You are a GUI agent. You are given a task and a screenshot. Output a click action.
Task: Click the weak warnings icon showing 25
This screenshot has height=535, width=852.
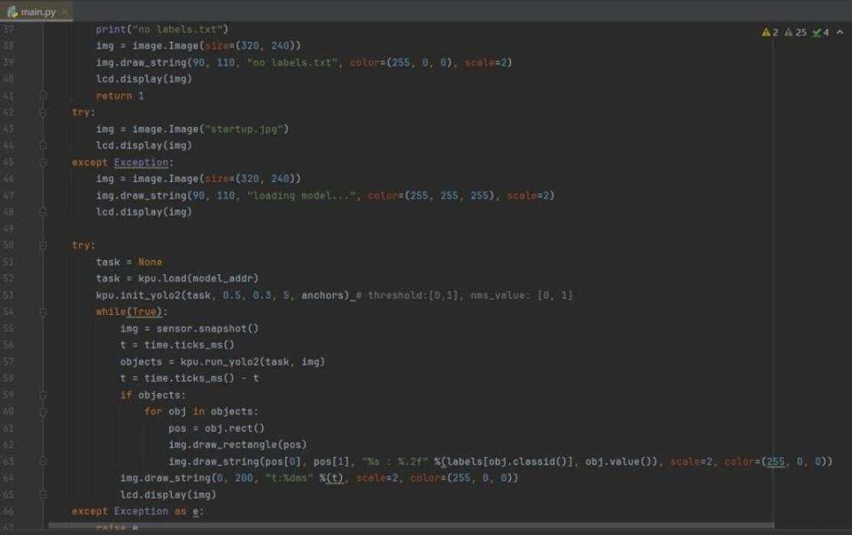(792, 33)
